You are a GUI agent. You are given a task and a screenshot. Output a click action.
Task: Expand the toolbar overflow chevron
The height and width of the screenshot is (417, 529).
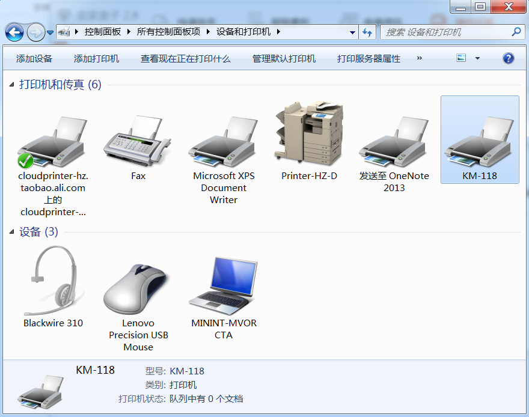point(420,58)
